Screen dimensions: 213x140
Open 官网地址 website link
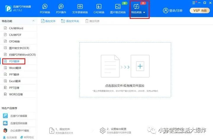(27, 137)
